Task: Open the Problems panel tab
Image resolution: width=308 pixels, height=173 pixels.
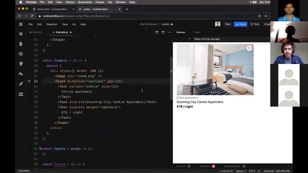Action: tap(205, 166)
